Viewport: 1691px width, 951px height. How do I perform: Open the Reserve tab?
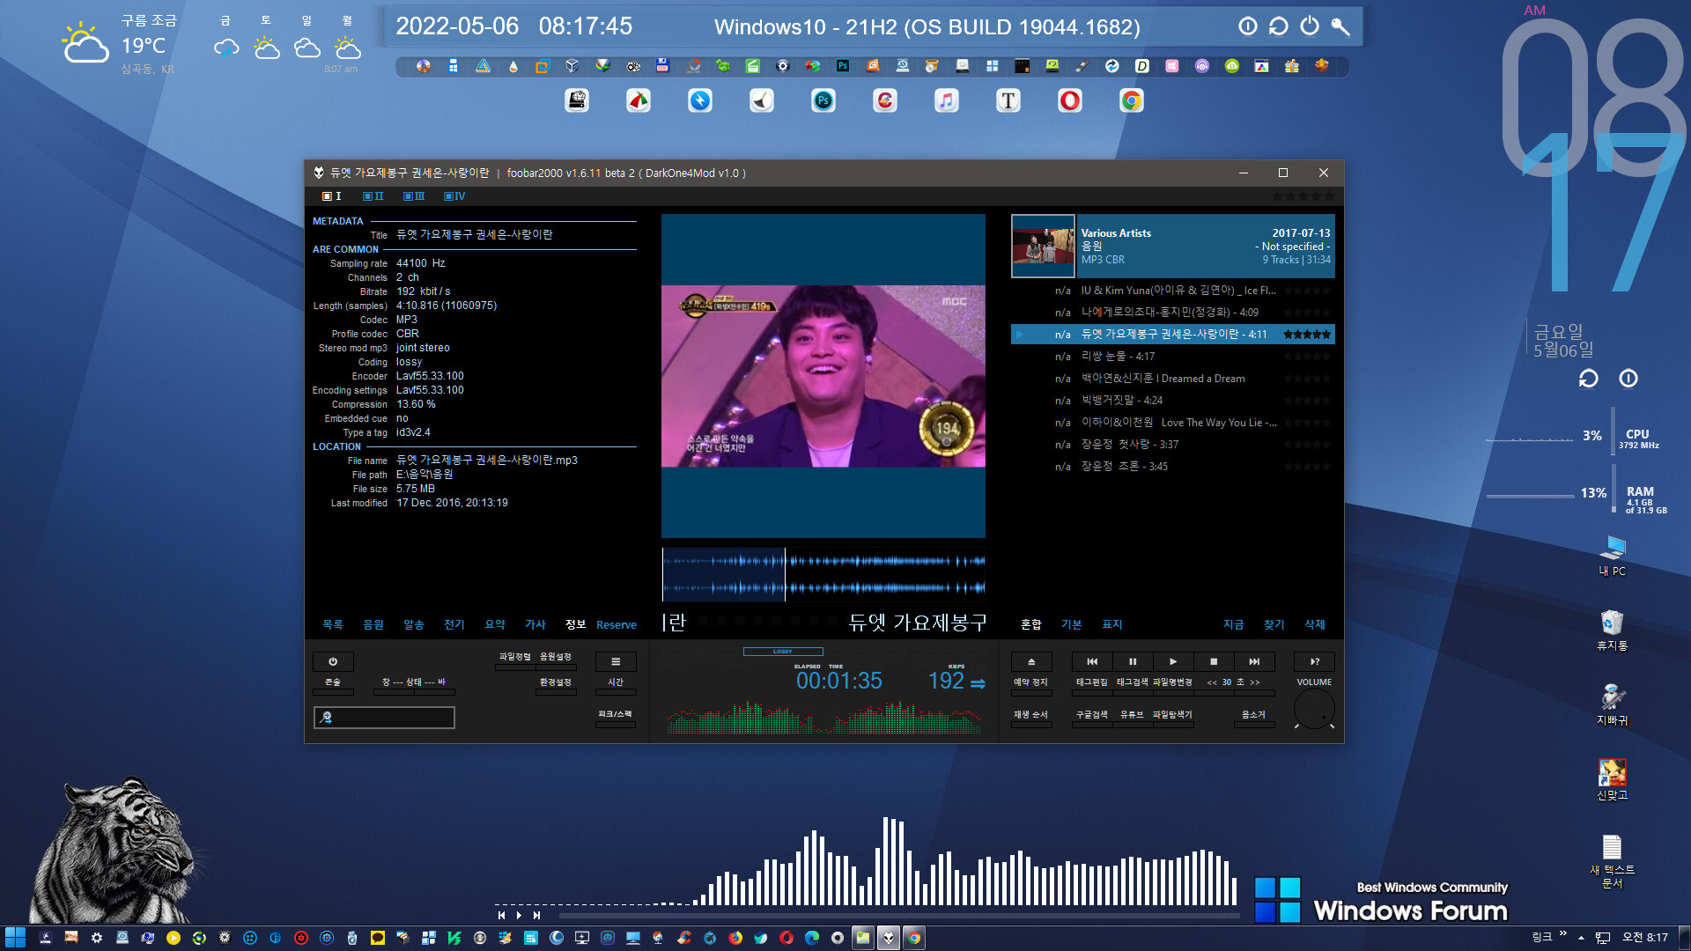coord(617,624)
